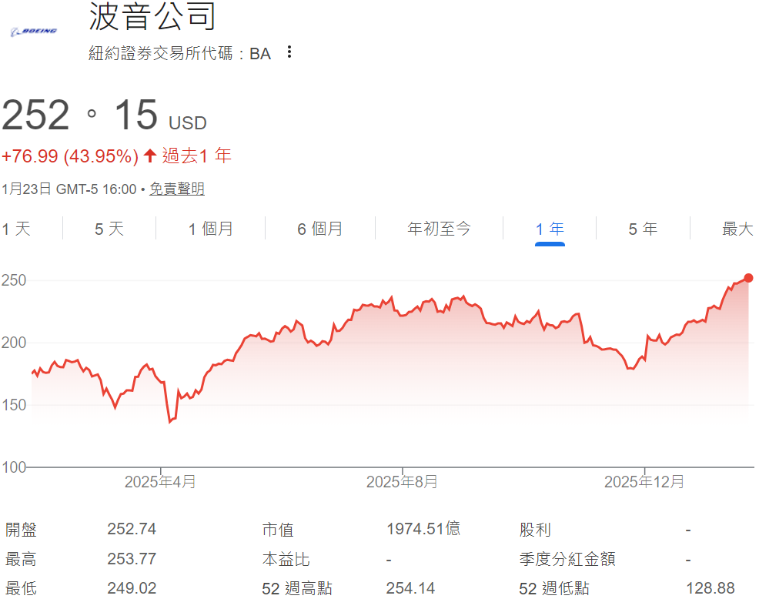The height and width of the screenshot is (599, 759).
Task: Click the 開盤 opening price value 252.74
Action: click(x=132, y=530)
